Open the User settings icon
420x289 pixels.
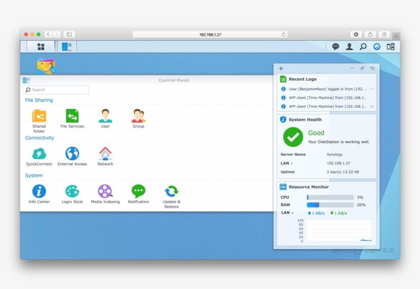pyautogui.click(x=106, y=119)
